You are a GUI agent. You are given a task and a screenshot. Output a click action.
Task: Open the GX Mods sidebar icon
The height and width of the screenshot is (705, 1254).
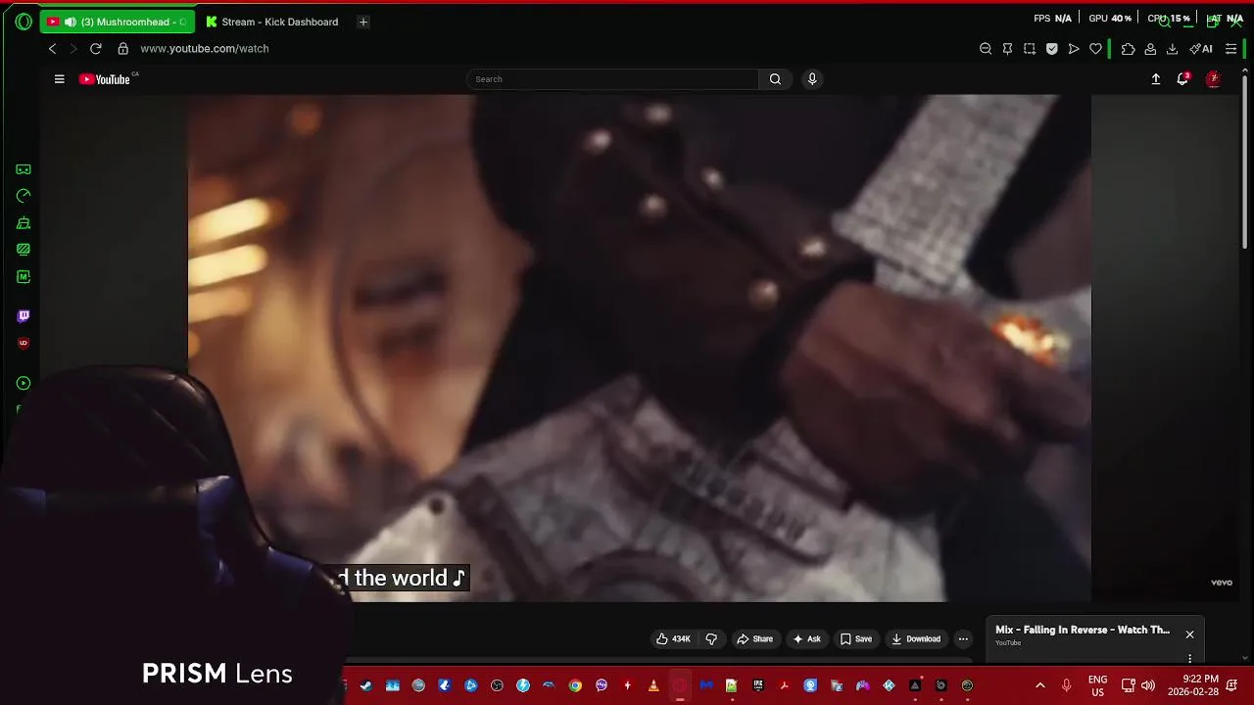coord(24,250)
